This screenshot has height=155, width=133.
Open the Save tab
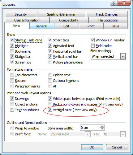[115, 26]
